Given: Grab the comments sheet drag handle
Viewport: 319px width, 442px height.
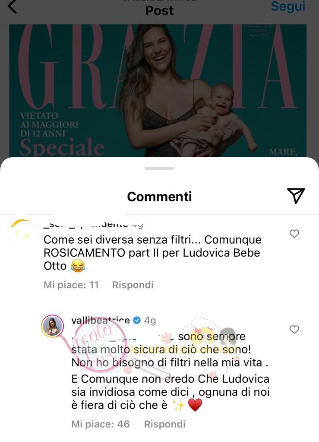Looking at the screenshot, I should tap(159, 169).
